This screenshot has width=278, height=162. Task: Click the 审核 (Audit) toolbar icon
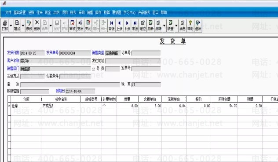[72, 26]
